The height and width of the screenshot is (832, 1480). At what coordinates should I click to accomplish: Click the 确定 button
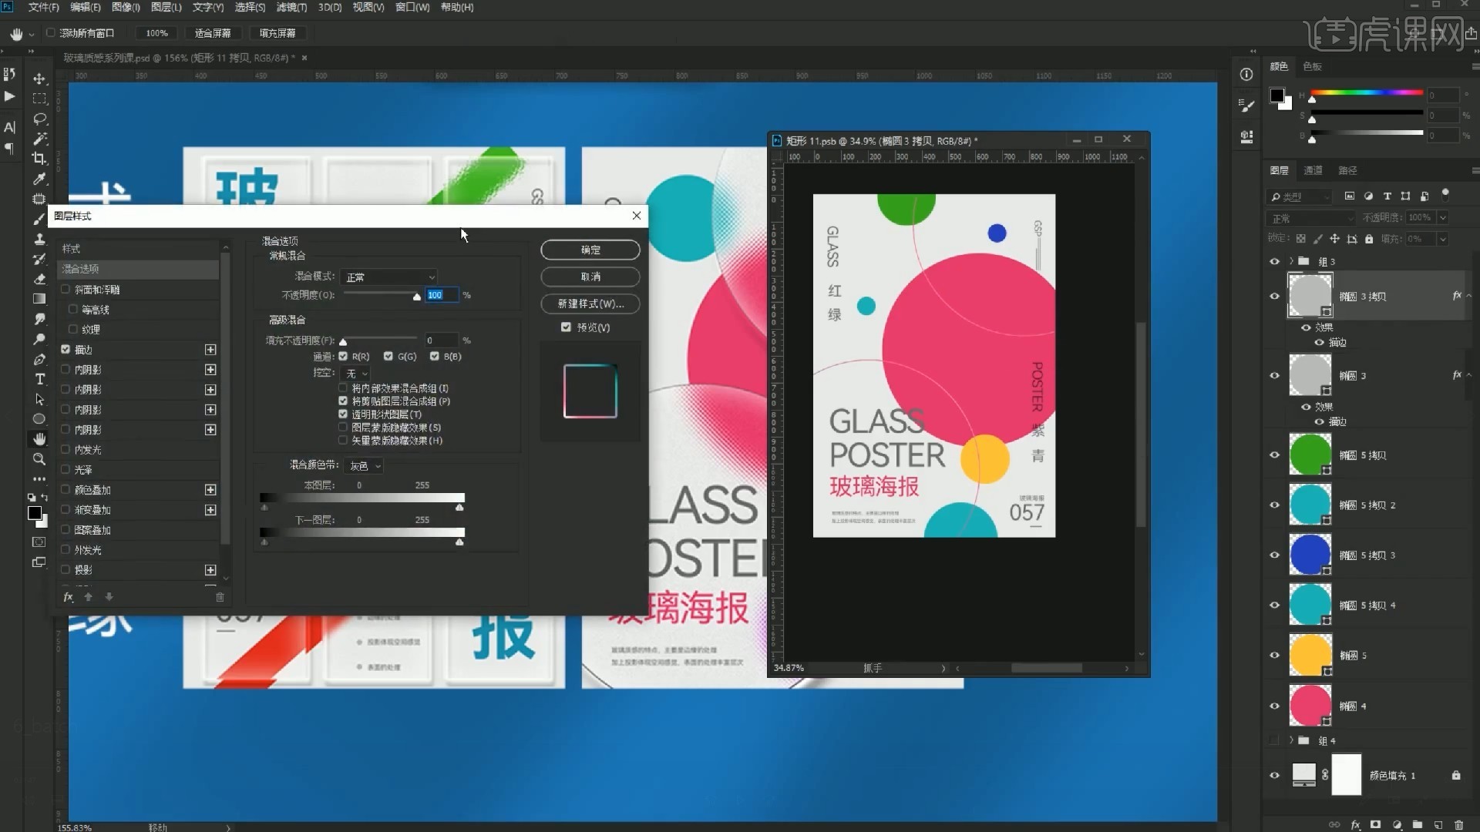point(590,250)
